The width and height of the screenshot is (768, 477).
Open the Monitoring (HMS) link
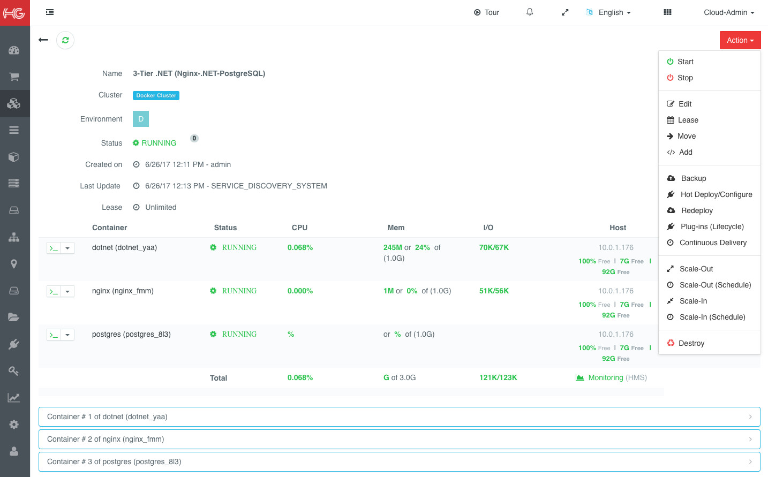611,377
